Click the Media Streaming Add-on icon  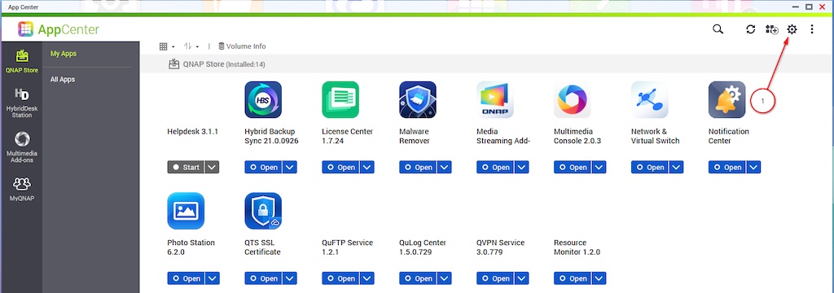pyautogui.click(x=495, y=99)
